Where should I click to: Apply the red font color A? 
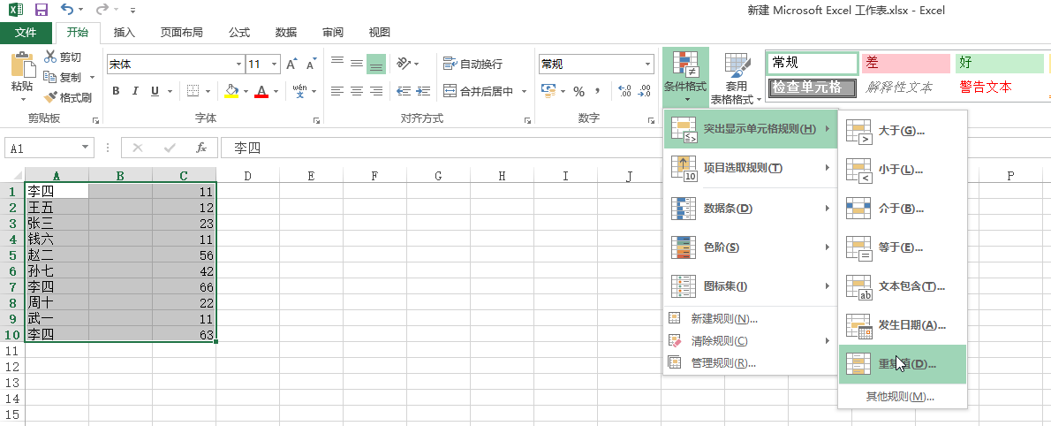coord(261,90)
